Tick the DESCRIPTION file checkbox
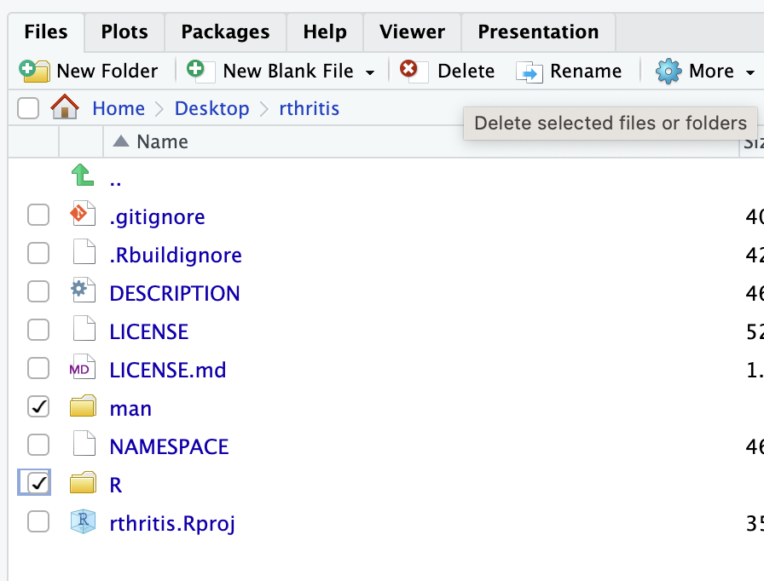This screenshot has height=581, width=764. click(38, 292)
